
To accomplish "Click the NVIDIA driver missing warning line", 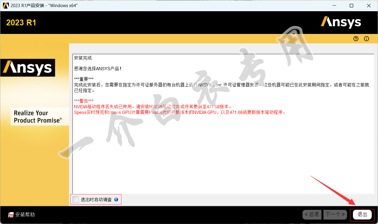I will [153, 107].
